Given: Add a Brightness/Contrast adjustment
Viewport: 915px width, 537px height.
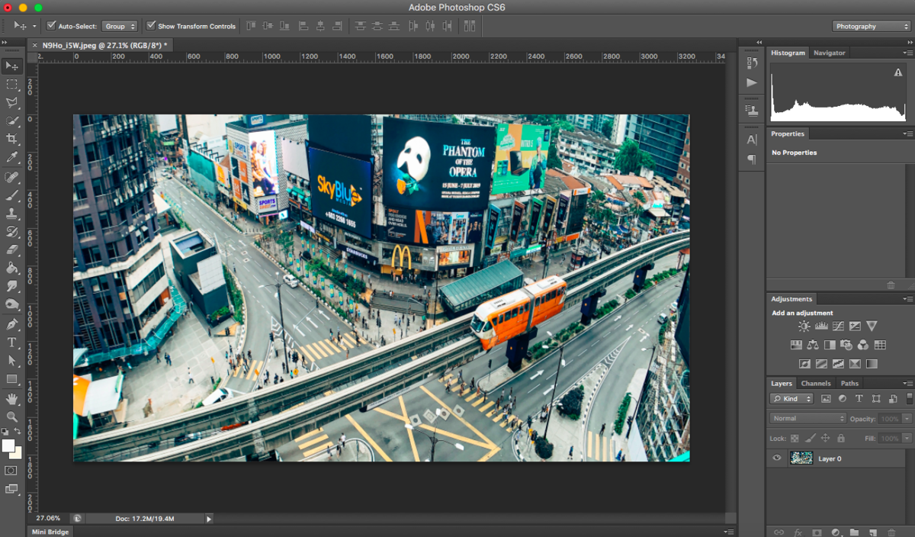Looking at the screenshot, I should [x=804, y=326].
